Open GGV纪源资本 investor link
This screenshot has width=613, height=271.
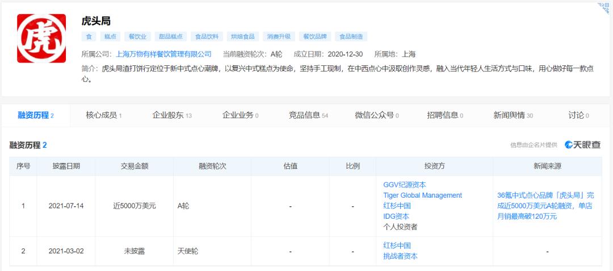tap(405, 185)
